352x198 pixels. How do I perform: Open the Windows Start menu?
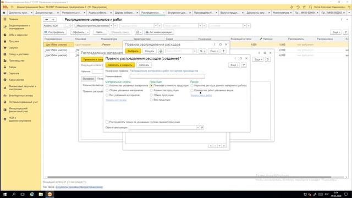[5, 194]
